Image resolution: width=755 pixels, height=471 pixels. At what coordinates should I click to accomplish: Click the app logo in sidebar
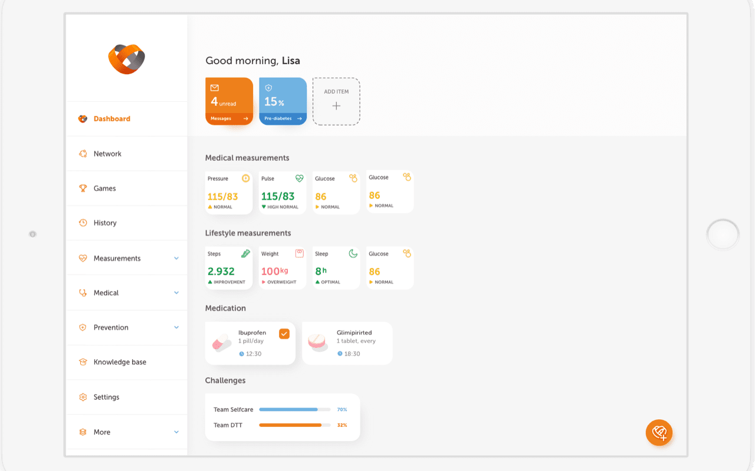(127, 59)
